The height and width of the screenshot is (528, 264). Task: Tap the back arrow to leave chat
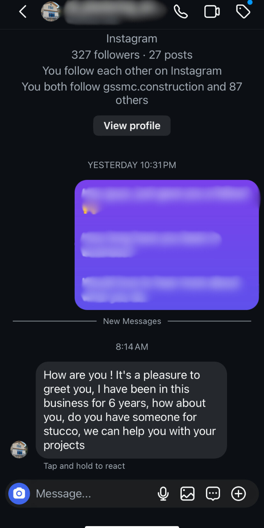pyautogui.click(x=23, y=12)
